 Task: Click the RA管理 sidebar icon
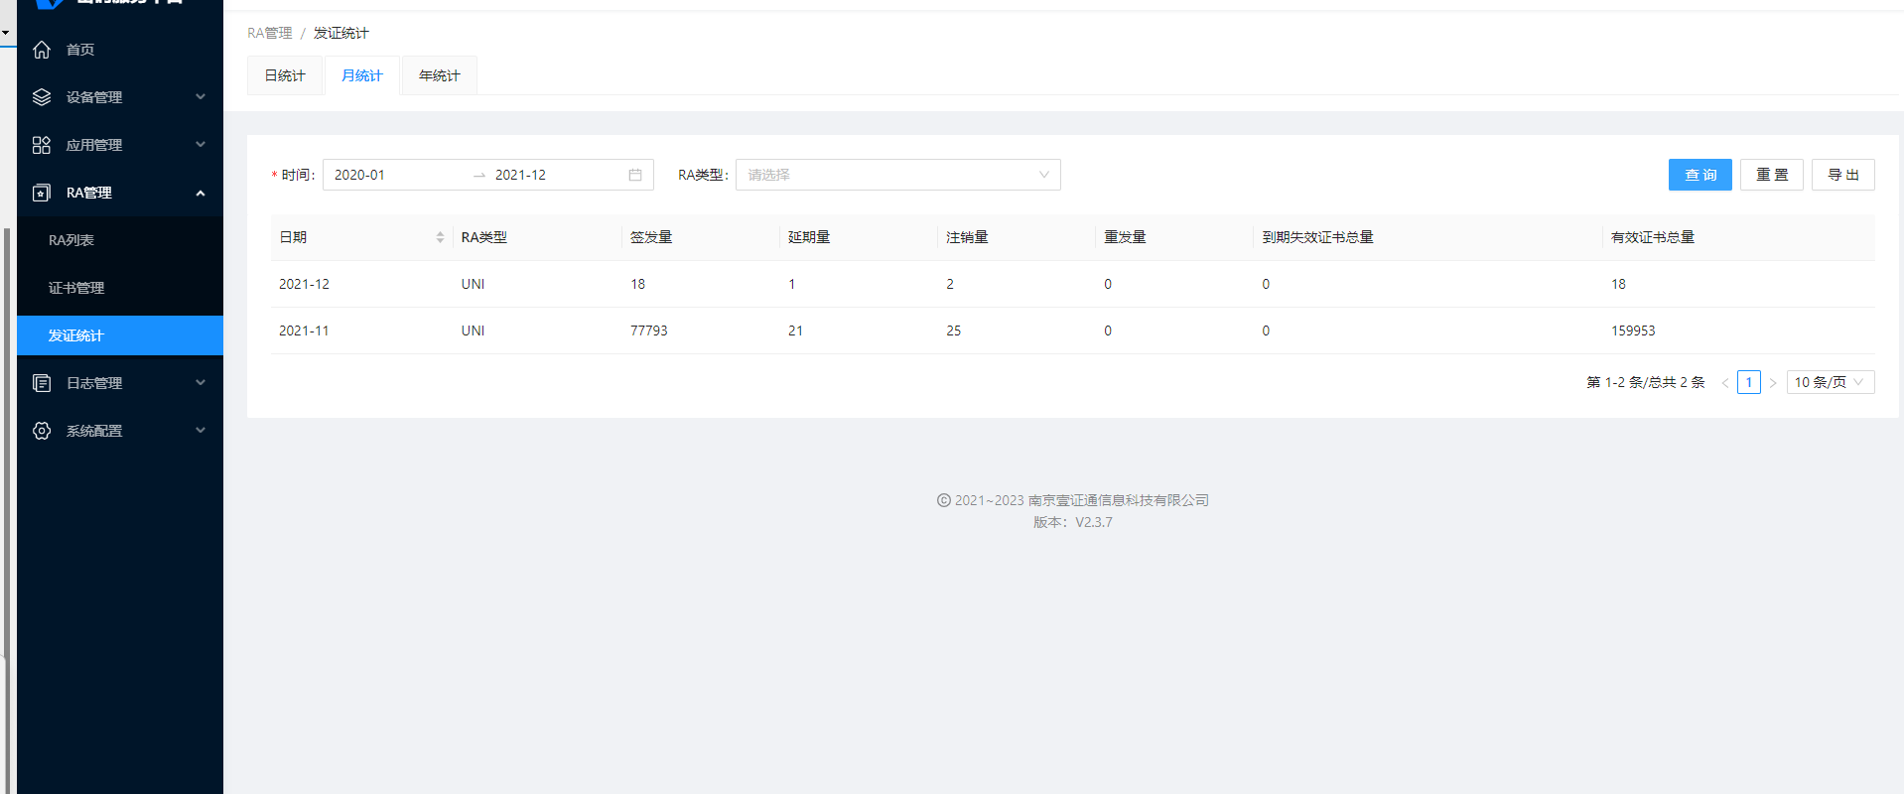(42, 193)
